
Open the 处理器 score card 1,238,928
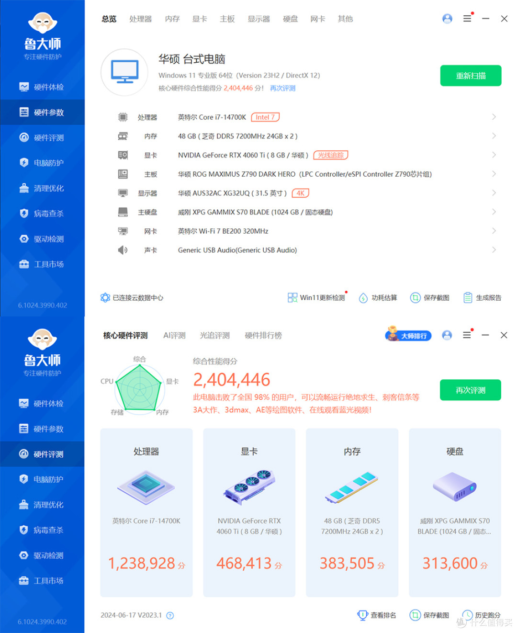(x=146, y=513)
